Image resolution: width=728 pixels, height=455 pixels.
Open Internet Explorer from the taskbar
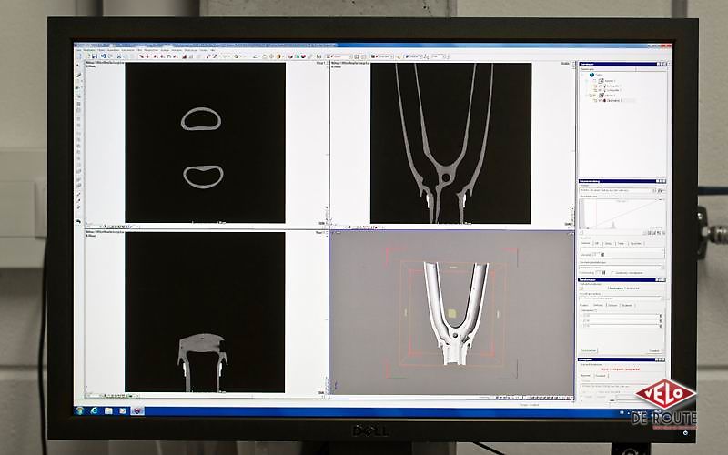[95, 411]
